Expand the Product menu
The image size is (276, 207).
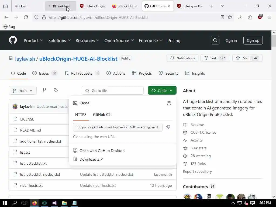coord(33,40)
